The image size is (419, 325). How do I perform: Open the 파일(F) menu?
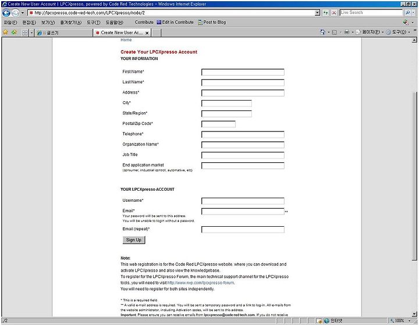click(10, 23)
